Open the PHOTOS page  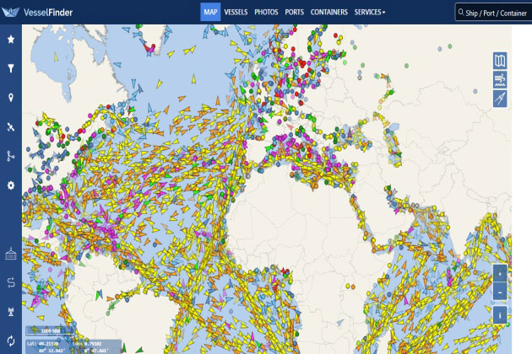click(266, 13)
